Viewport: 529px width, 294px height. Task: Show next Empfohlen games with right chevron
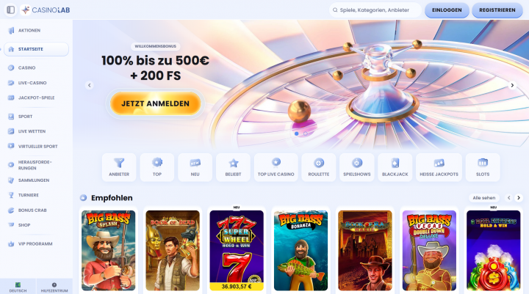point(519,198)
